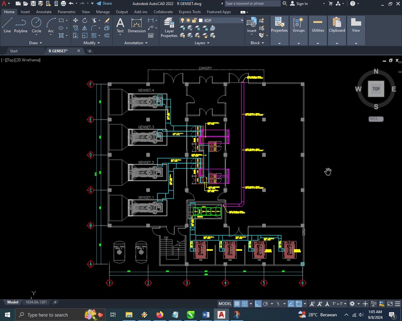Click the Fillet tool icon
This screenshot has width=402, height=321.
tap(94, 28)
